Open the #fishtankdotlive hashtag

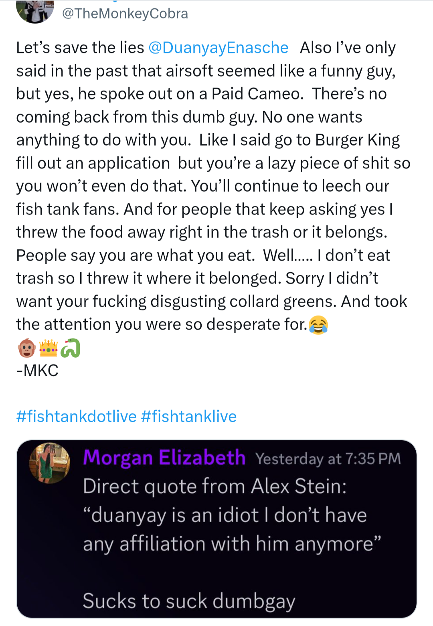click(x=76, y=417)
